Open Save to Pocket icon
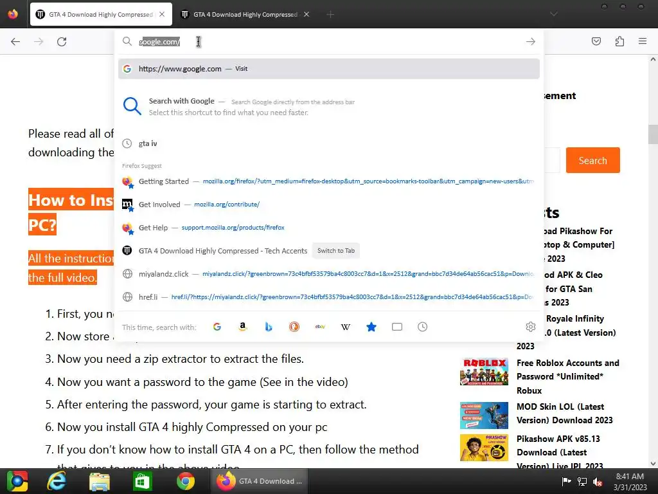The height and width of the screenshot is (494, 658). pos(596,41)
